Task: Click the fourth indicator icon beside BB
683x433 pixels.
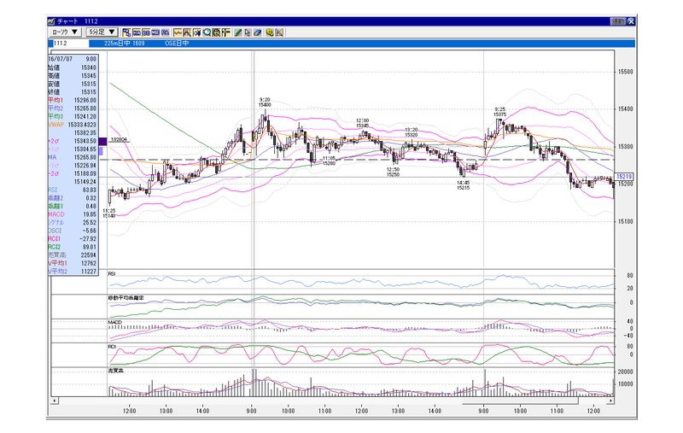Action: click(155, 32)
